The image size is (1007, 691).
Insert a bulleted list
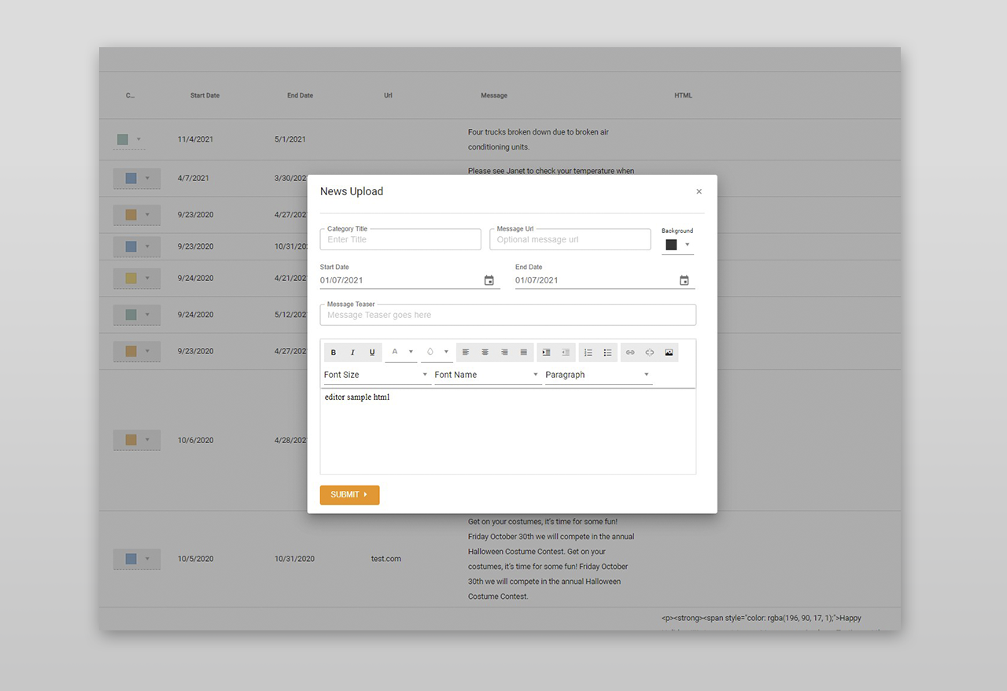click(607, 353)
